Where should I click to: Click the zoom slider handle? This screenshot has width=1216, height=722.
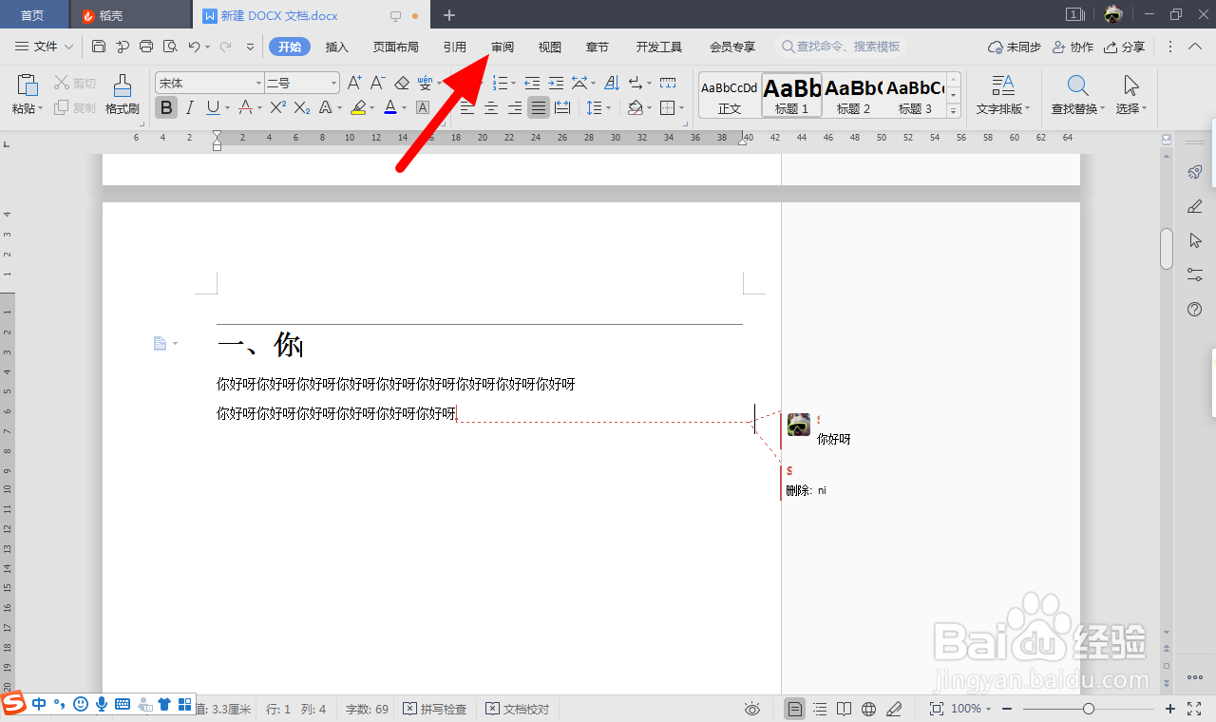pos(1089,709)
